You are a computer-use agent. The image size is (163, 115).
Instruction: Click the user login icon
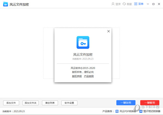(113, 4)
